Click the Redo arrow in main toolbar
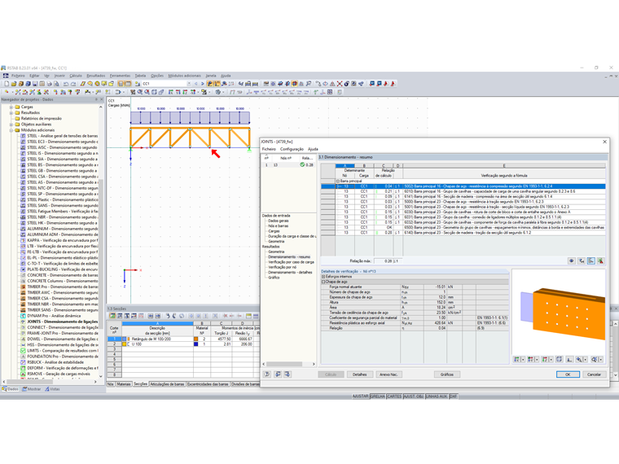The width and height of the screenshot is (619, 464). tap(73, 84)
